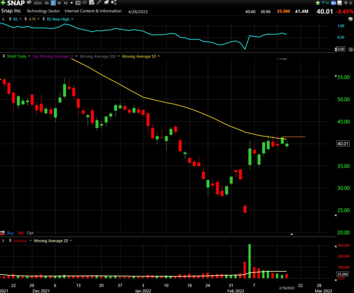Click the 300.0M volume scale arrow marker
Image resolution: width=354 pixels, height=293 pixels.
coord(335,246)
